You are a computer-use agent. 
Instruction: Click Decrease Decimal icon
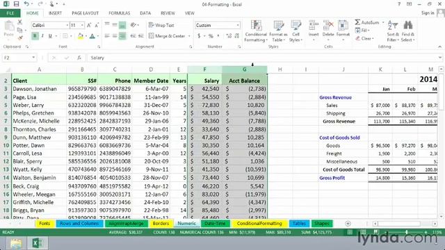click(237, 36)
